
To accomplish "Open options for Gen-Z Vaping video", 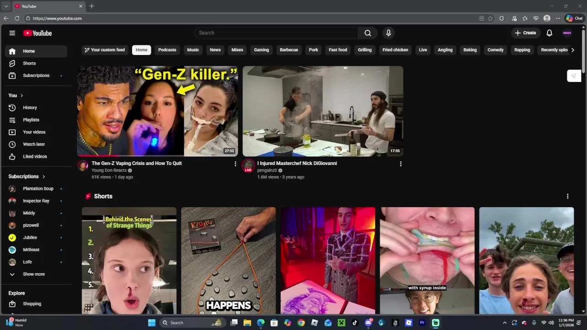I will coord(235,164).
